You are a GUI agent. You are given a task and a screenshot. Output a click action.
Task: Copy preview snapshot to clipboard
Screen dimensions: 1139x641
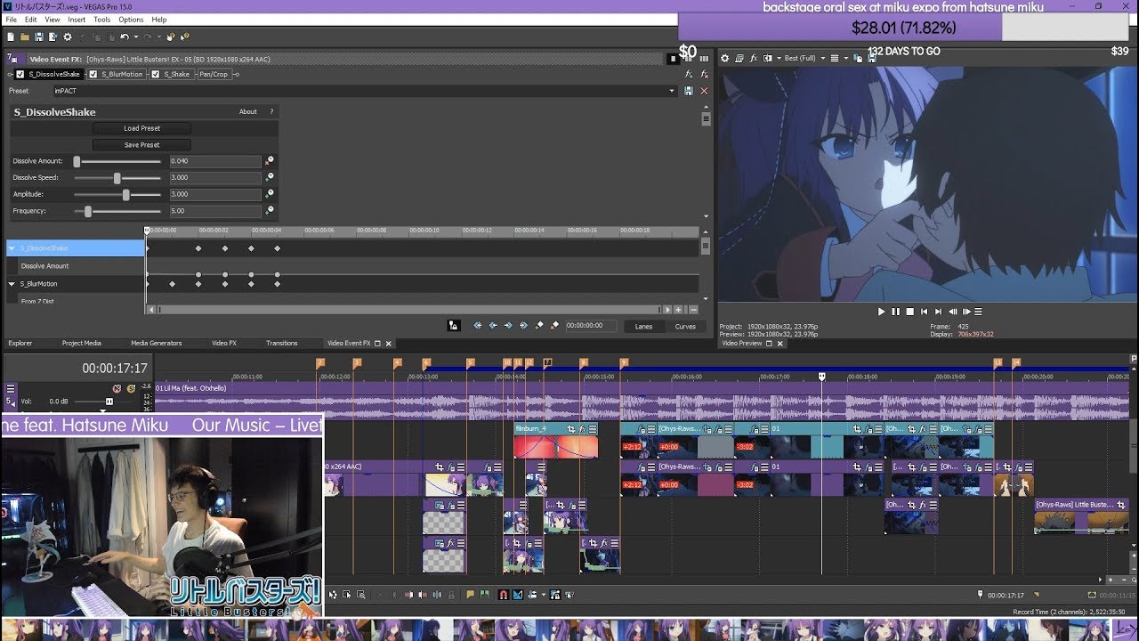pyautogui.click(x=858, y=58)
